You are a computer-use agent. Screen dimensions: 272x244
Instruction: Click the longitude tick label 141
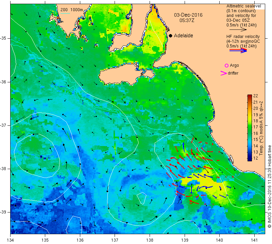[x=254, y=240]
